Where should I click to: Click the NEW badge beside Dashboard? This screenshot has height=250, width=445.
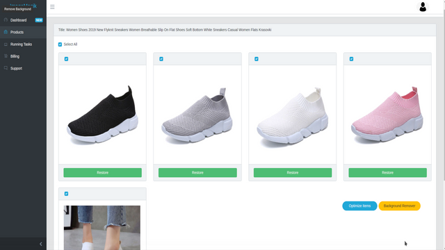[x=39, y=20]
